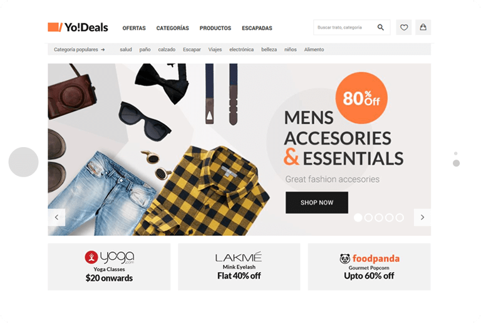Click the search magnifier icon
Viewport: 481px width, 323px height.
click(x=380, y=28)
